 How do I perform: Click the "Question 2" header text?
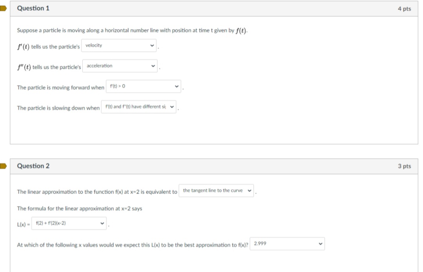(33, 166)
